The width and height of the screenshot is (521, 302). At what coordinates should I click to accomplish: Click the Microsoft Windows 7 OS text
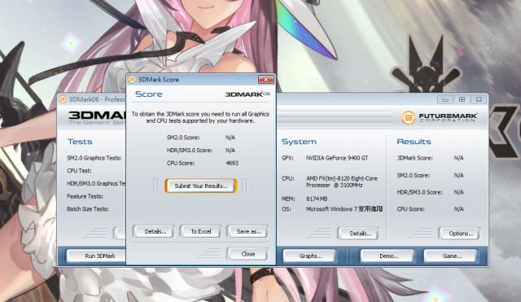point(344,209)
